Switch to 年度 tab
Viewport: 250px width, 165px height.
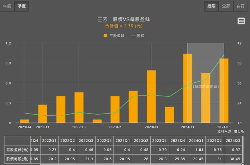point(7,6)
